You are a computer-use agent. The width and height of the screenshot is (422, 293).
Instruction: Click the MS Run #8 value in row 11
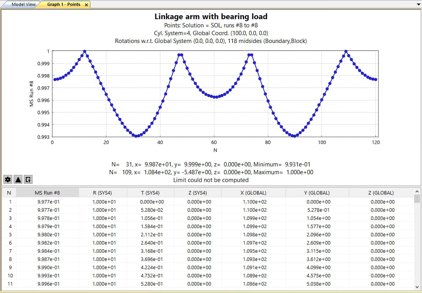pos(48,284)
